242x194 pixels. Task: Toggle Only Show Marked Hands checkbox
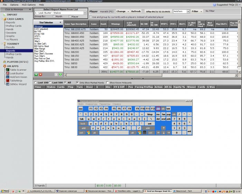(77, 82)
